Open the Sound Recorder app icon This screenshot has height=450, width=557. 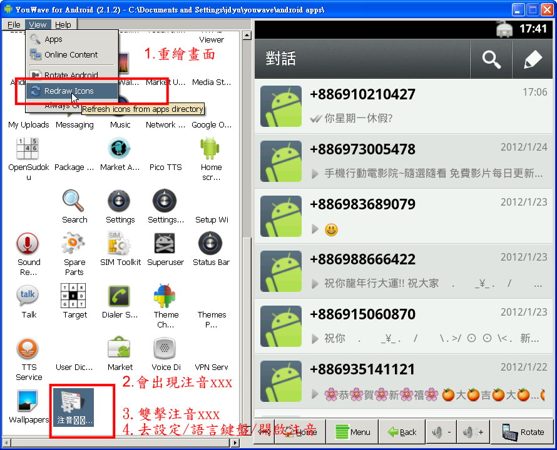(28, 243)
